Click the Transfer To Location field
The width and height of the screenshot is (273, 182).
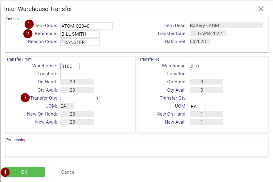coord(203,74)
